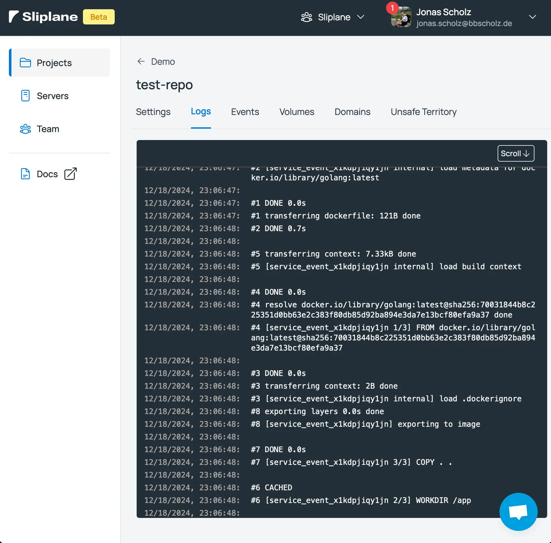Click the Servers sidebar icon
The image size is (551, 543).
25,96
